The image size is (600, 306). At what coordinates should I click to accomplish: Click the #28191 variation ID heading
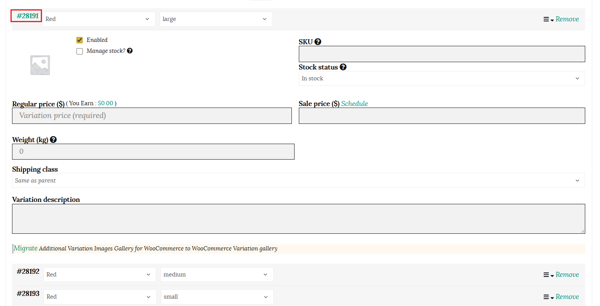[28, 16]
